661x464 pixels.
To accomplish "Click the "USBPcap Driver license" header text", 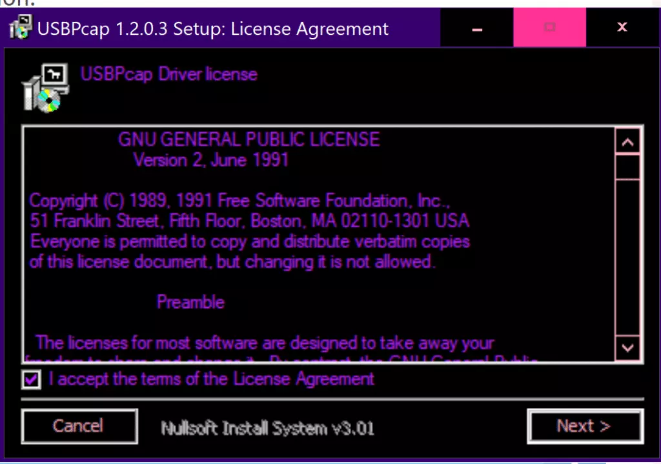I will (168, 74).
